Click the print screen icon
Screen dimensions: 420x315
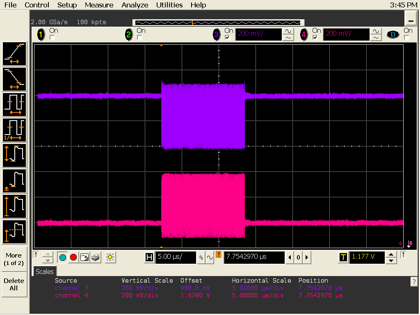click(x=95, y=258)
